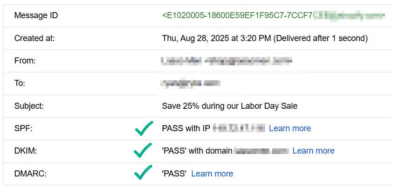Click the SPF: row label
405x190 pixels.
[23, 128]
